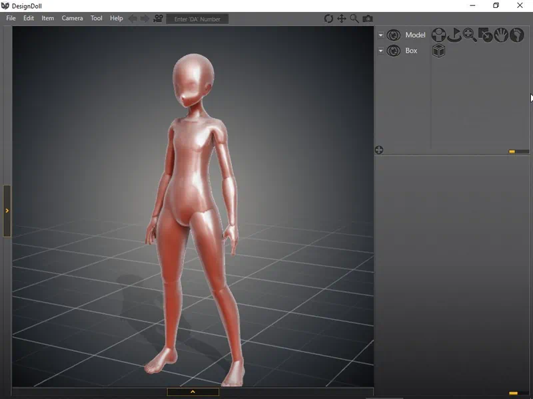533x399 pixels.
Task: Close the DesignDoll window
Action: tap(520, 5)
